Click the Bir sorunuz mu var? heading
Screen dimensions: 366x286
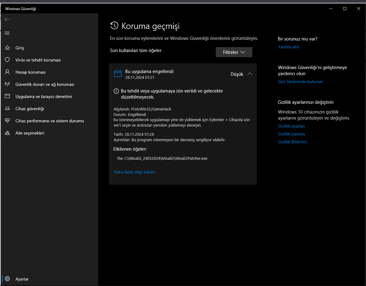pos(298,39)
